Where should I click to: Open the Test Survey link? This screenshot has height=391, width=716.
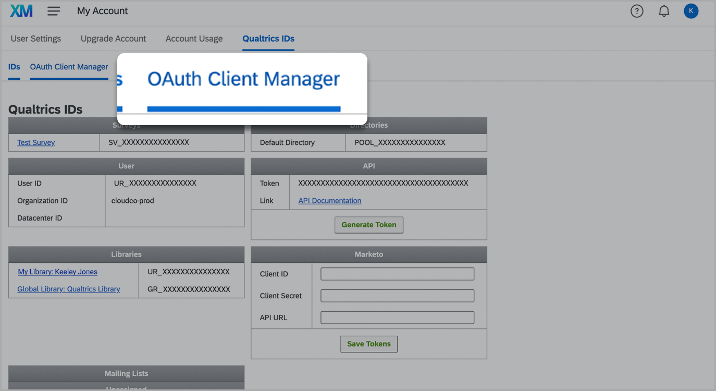(36, 142)
